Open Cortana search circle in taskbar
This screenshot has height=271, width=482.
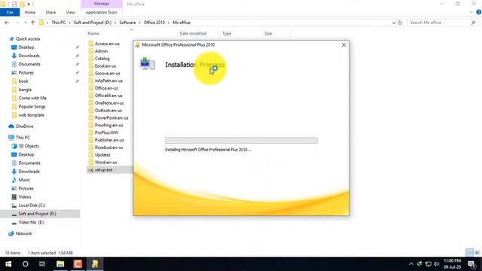click(x=26, y=264)
